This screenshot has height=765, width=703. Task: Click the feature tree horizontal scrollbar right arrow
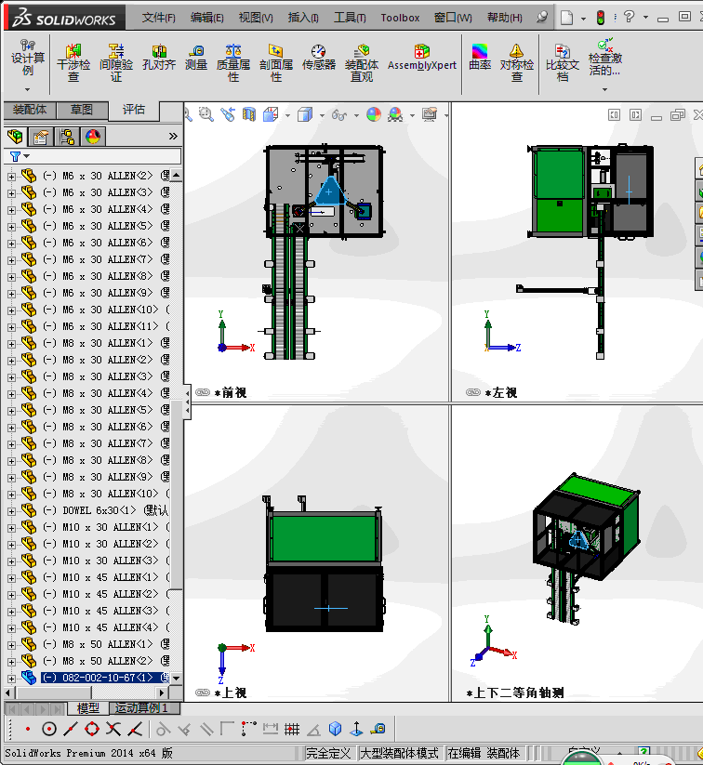click(163, 692)
